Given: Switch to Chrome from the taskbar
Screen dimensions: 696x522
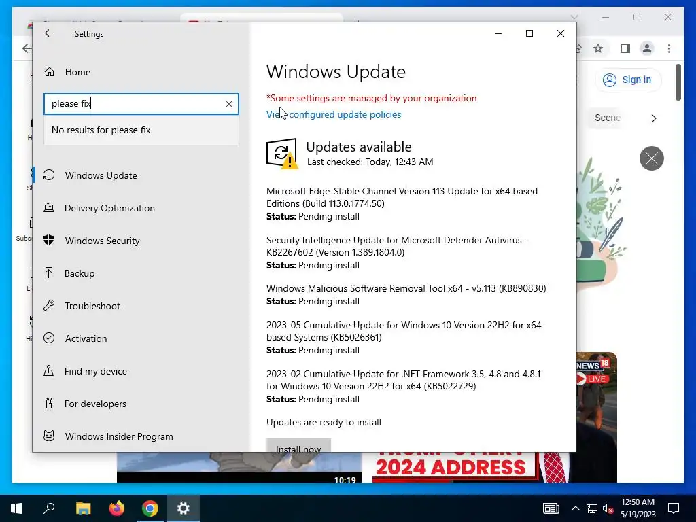Looking at the screenshot, I should [150, 508].
